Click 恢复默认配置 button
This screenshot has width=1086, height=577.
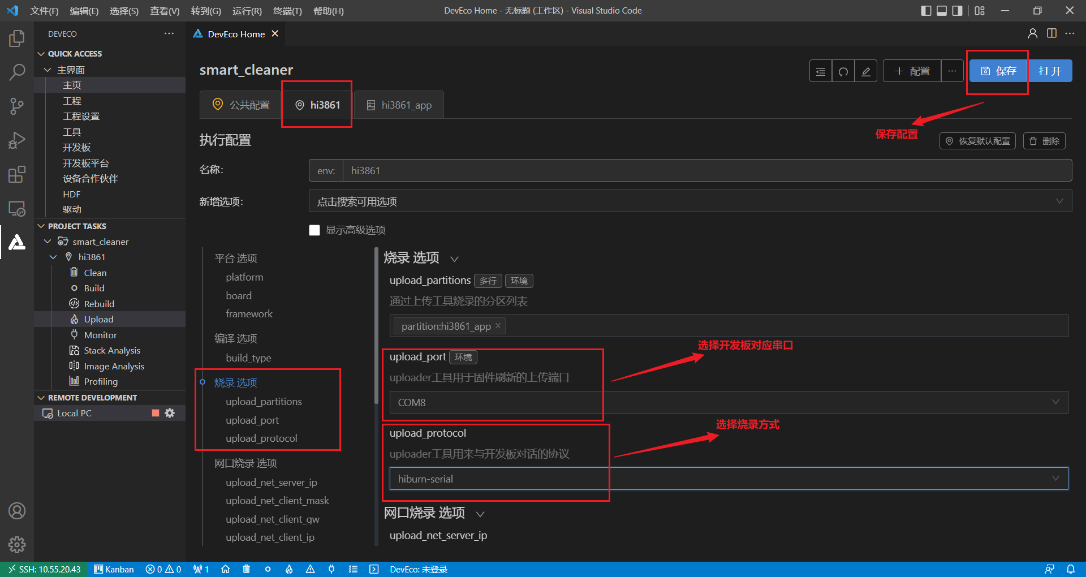[978, 141]
